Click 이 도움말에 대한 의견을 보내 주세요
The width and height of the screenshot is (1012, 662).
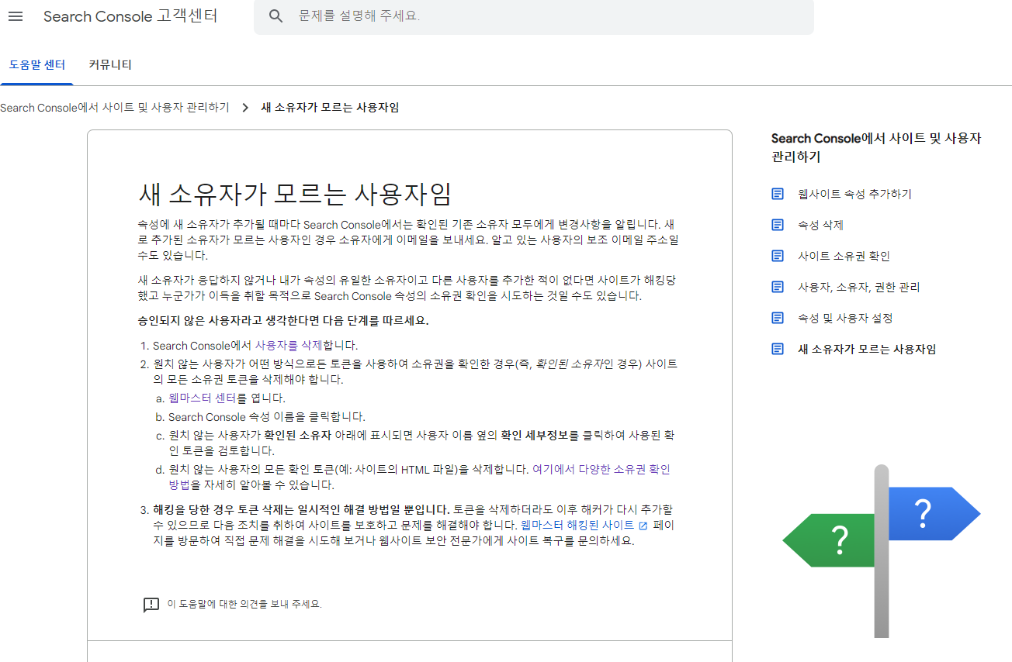click(x=244, y=604)
